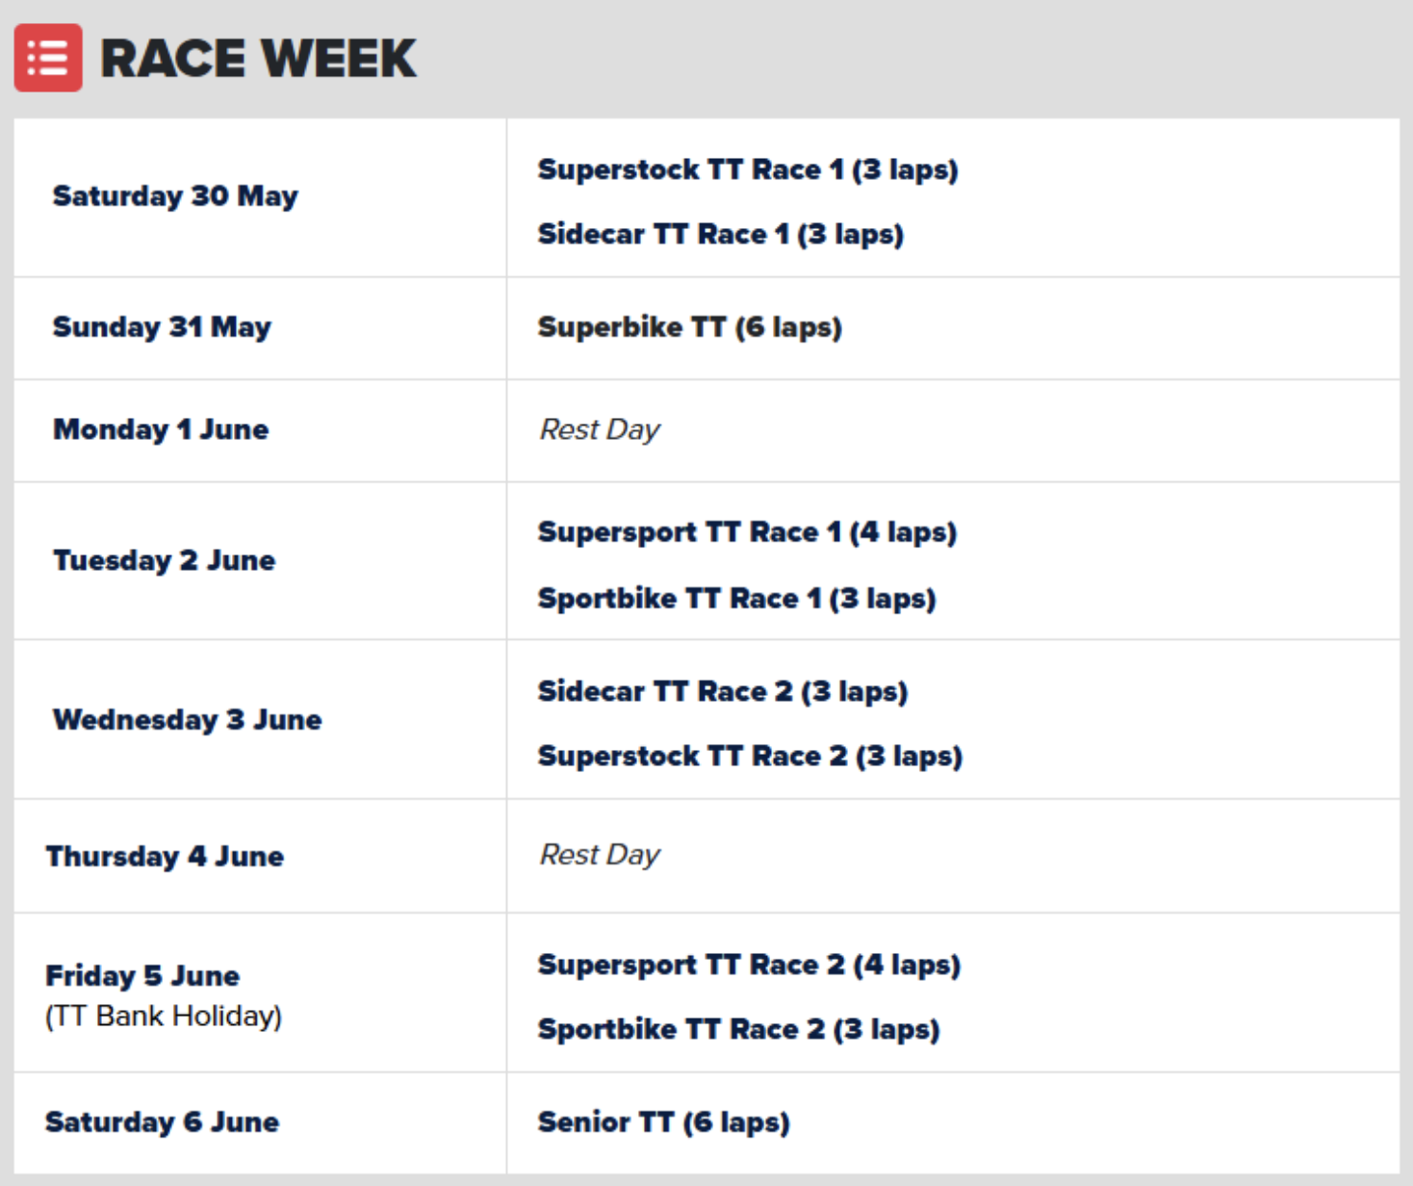The width and height of the screenshot is (1413, 1186).
Task: Click Rest Day text for Monday
Action: point(600,429)
